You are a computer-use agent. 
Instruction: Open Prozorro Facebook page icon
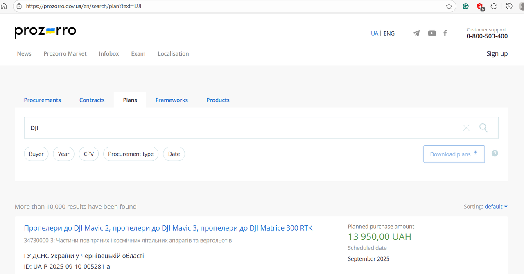coord(445,33)
